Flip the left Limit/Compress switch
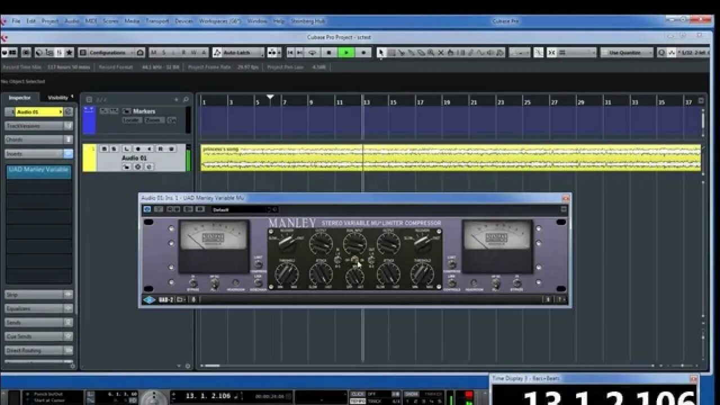Image resolution: width=720 pixels, height=405 pixels. [258, 264]
